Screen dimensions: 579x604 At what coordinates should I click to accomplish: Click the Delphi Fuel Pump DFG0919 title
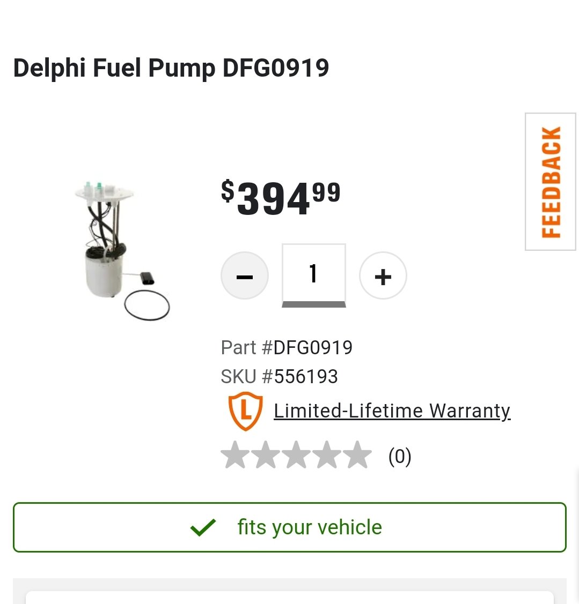click(171, 68)
